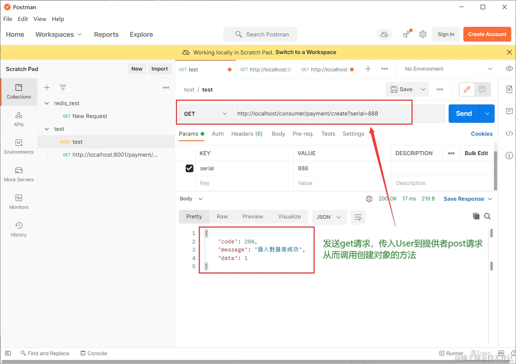Open the Cookies link
This screenshot has width=516, height=364.
482,134
